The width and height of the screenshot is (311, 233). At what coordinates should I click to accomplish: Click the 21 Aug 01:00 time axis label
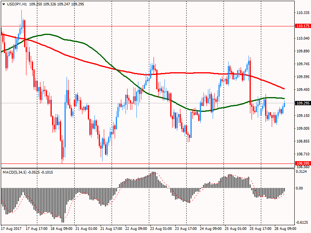click(86, 229)
